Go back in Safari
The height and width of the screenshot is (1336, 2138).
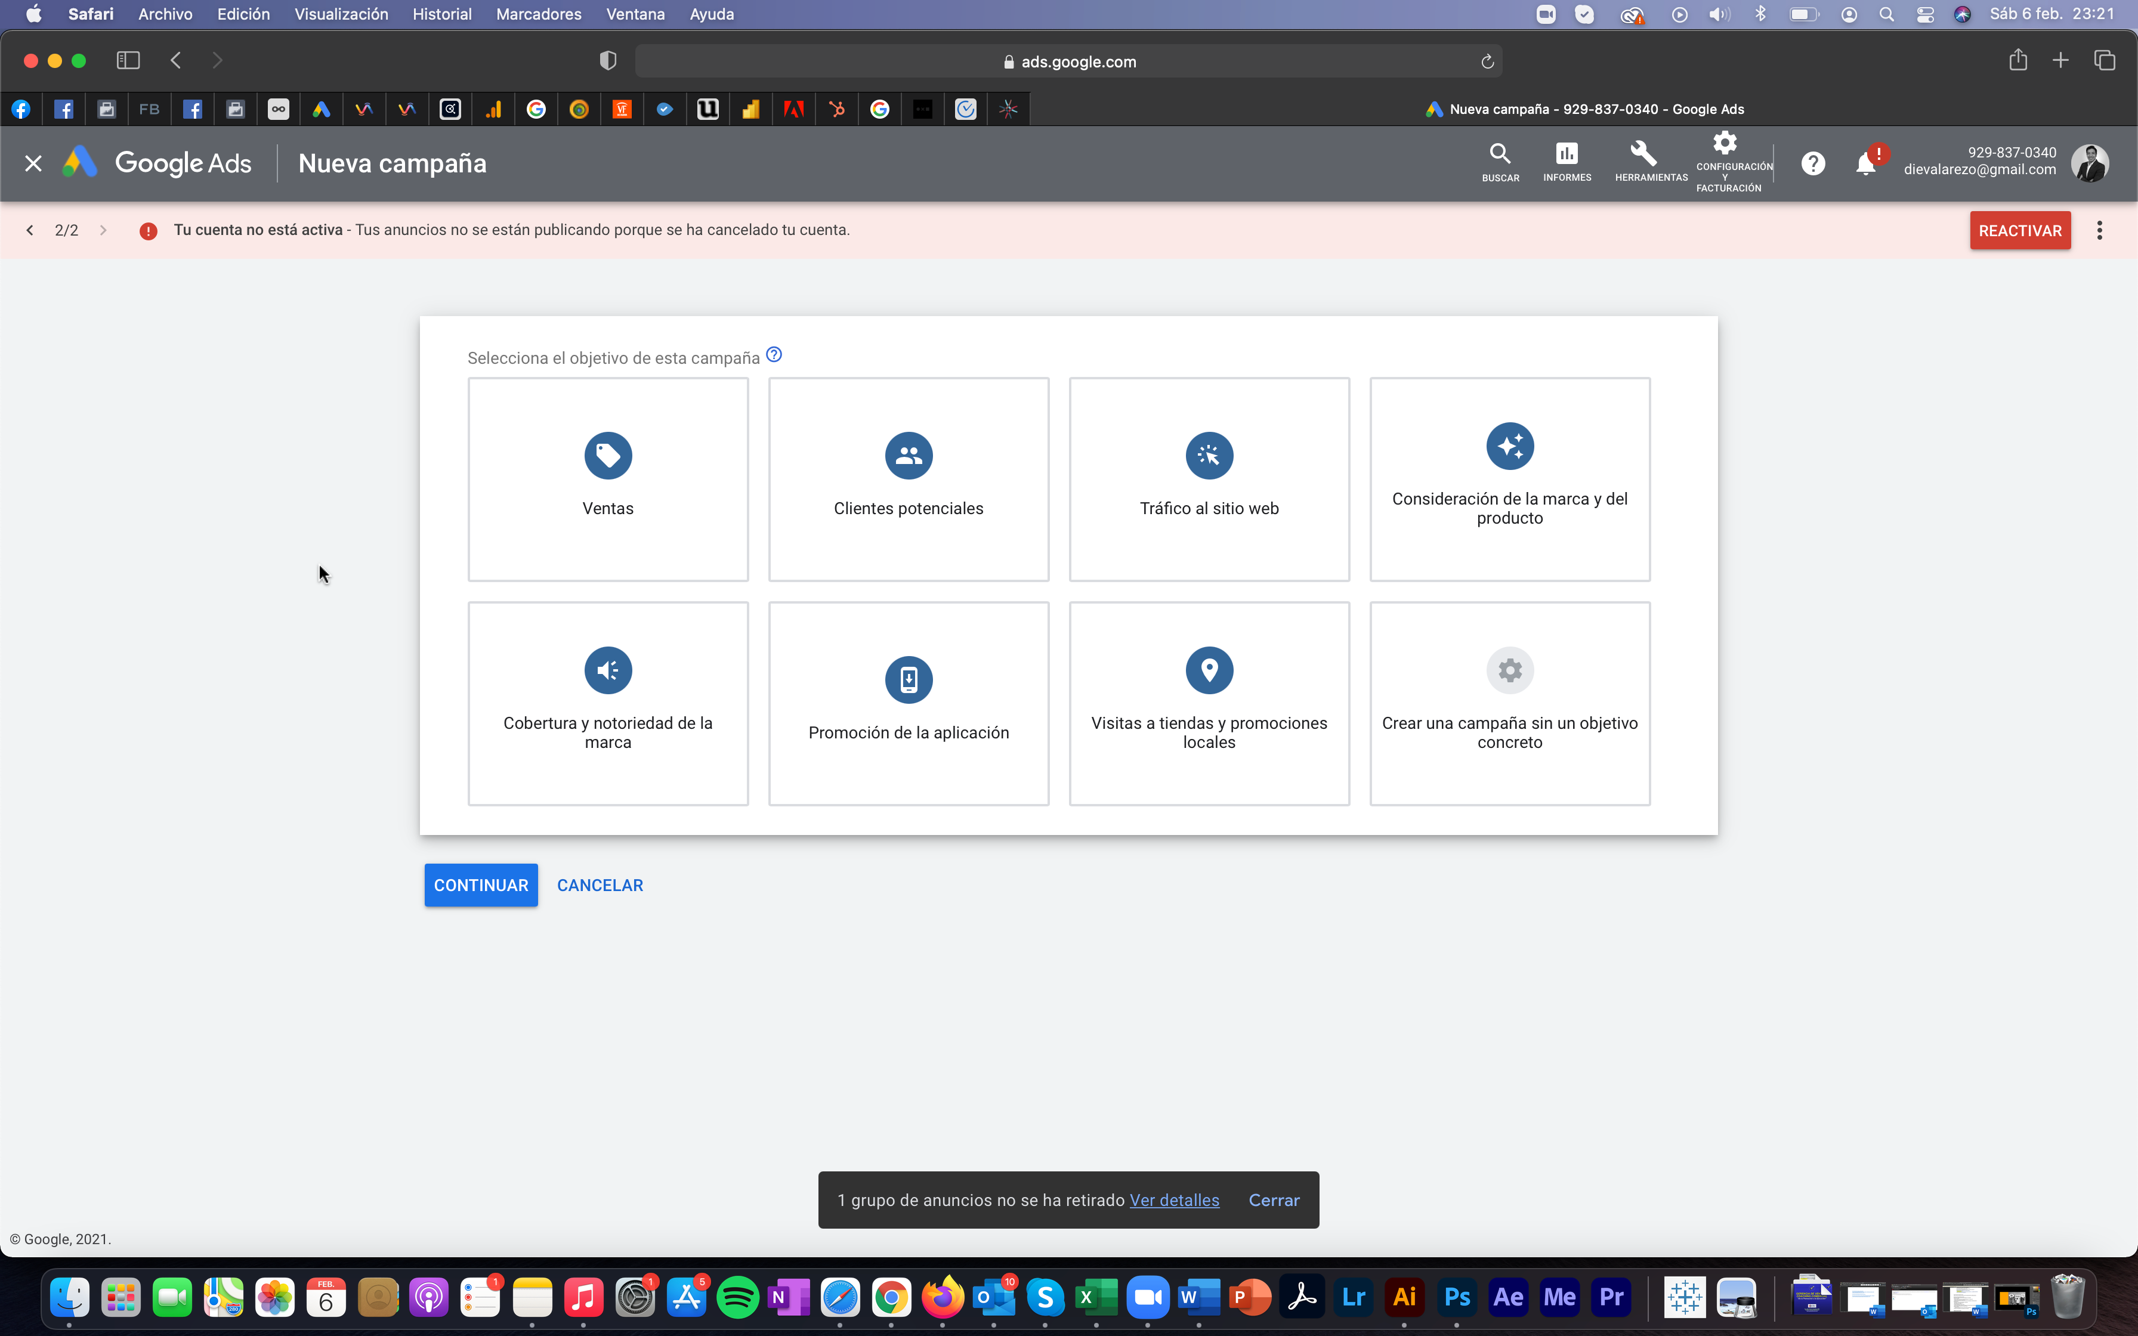(x=176, y=60)
